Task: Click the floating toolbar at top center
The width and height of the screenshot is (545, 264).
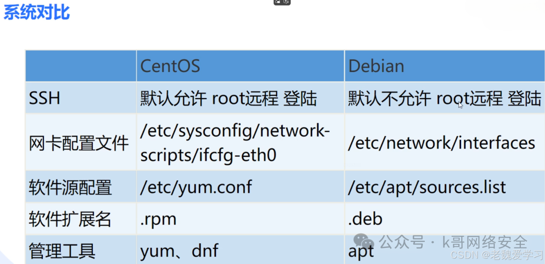Action: point(282,2)
